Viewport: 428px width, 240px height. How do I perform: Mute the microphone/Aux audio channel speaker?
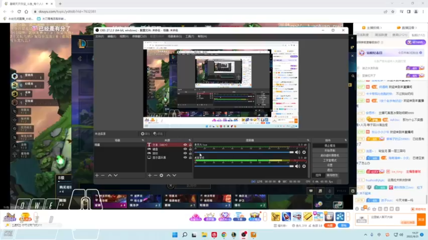(x=297, y=152)
